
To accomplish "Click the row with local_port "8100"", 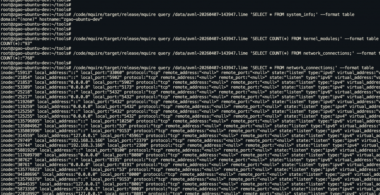I will tap(190, 150).
